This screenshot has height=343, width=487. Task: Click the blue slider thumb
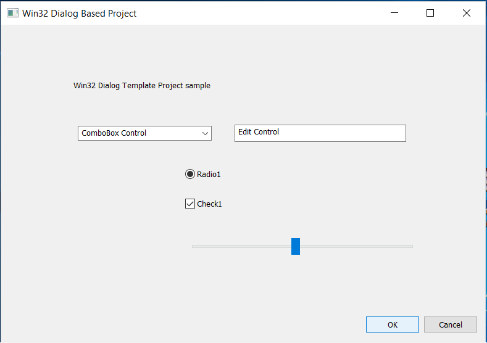click(296, 246)
